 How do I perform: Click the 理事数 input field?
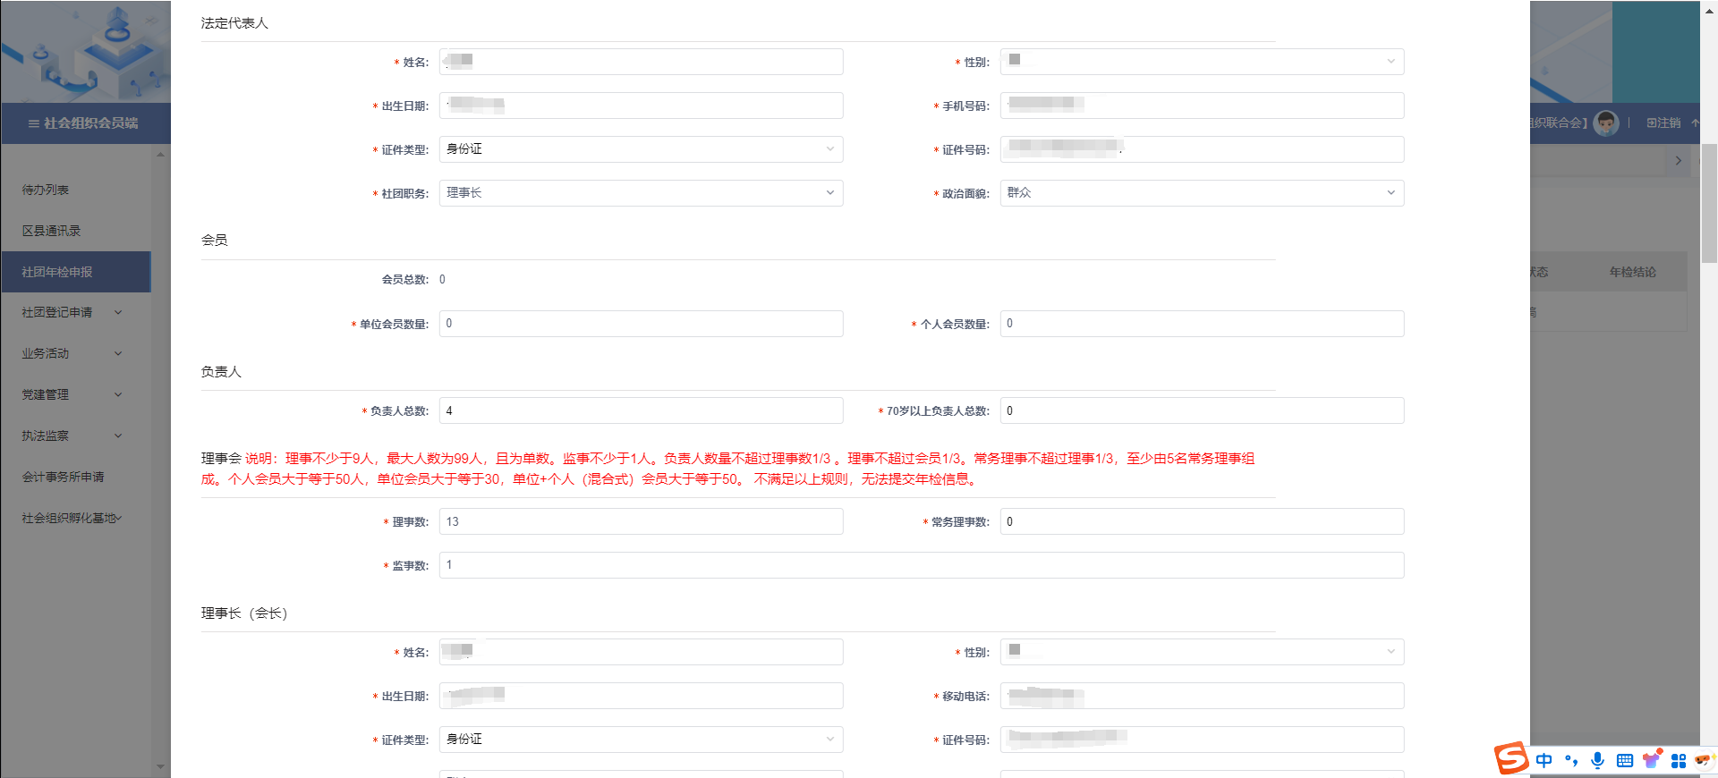click(641, 521)
